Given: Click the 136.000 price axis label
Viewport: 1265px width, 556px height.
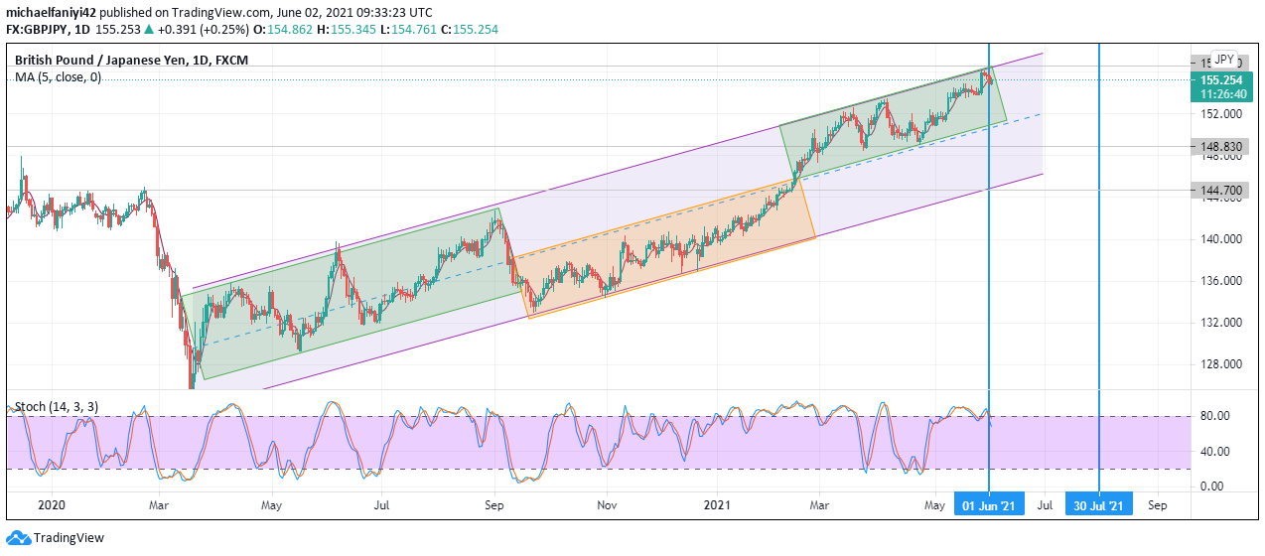Looking at the screenshot, I should pyautogui.click(x=1221, y=281).
